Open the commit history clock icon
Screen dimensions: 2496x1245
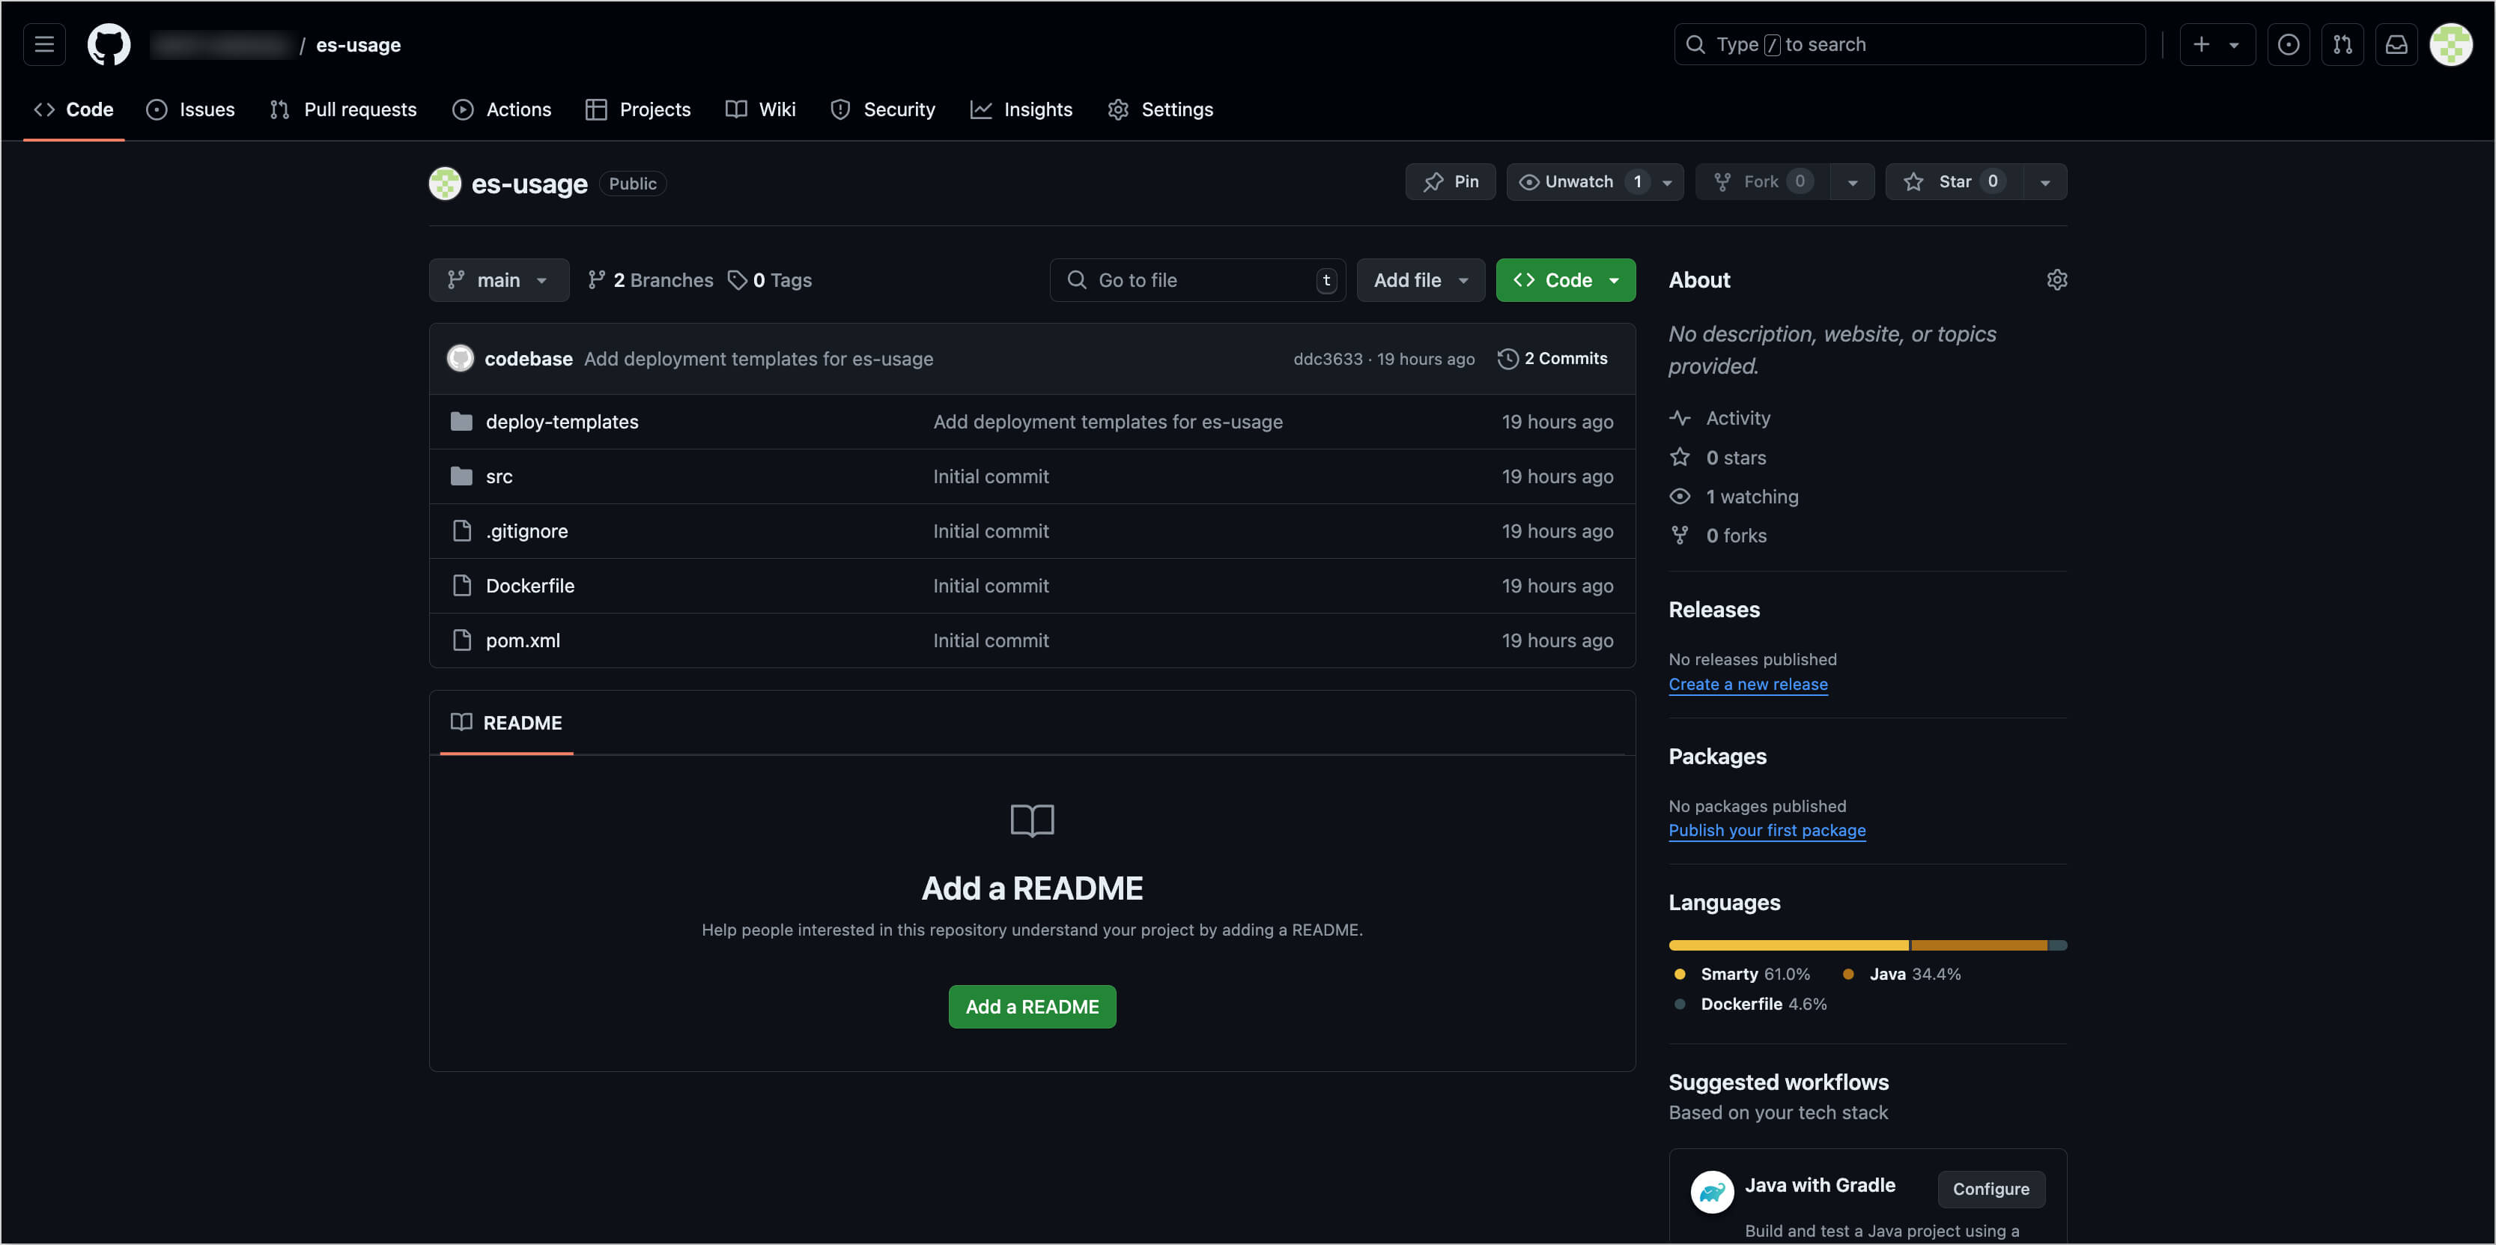point(1507,359)
